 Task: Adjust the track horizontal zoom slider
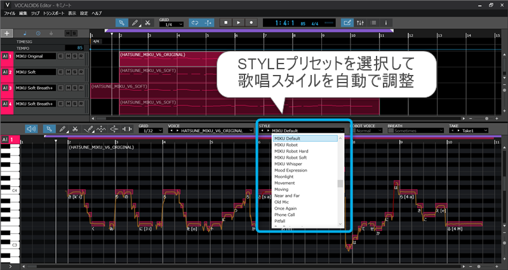point(486,119)
